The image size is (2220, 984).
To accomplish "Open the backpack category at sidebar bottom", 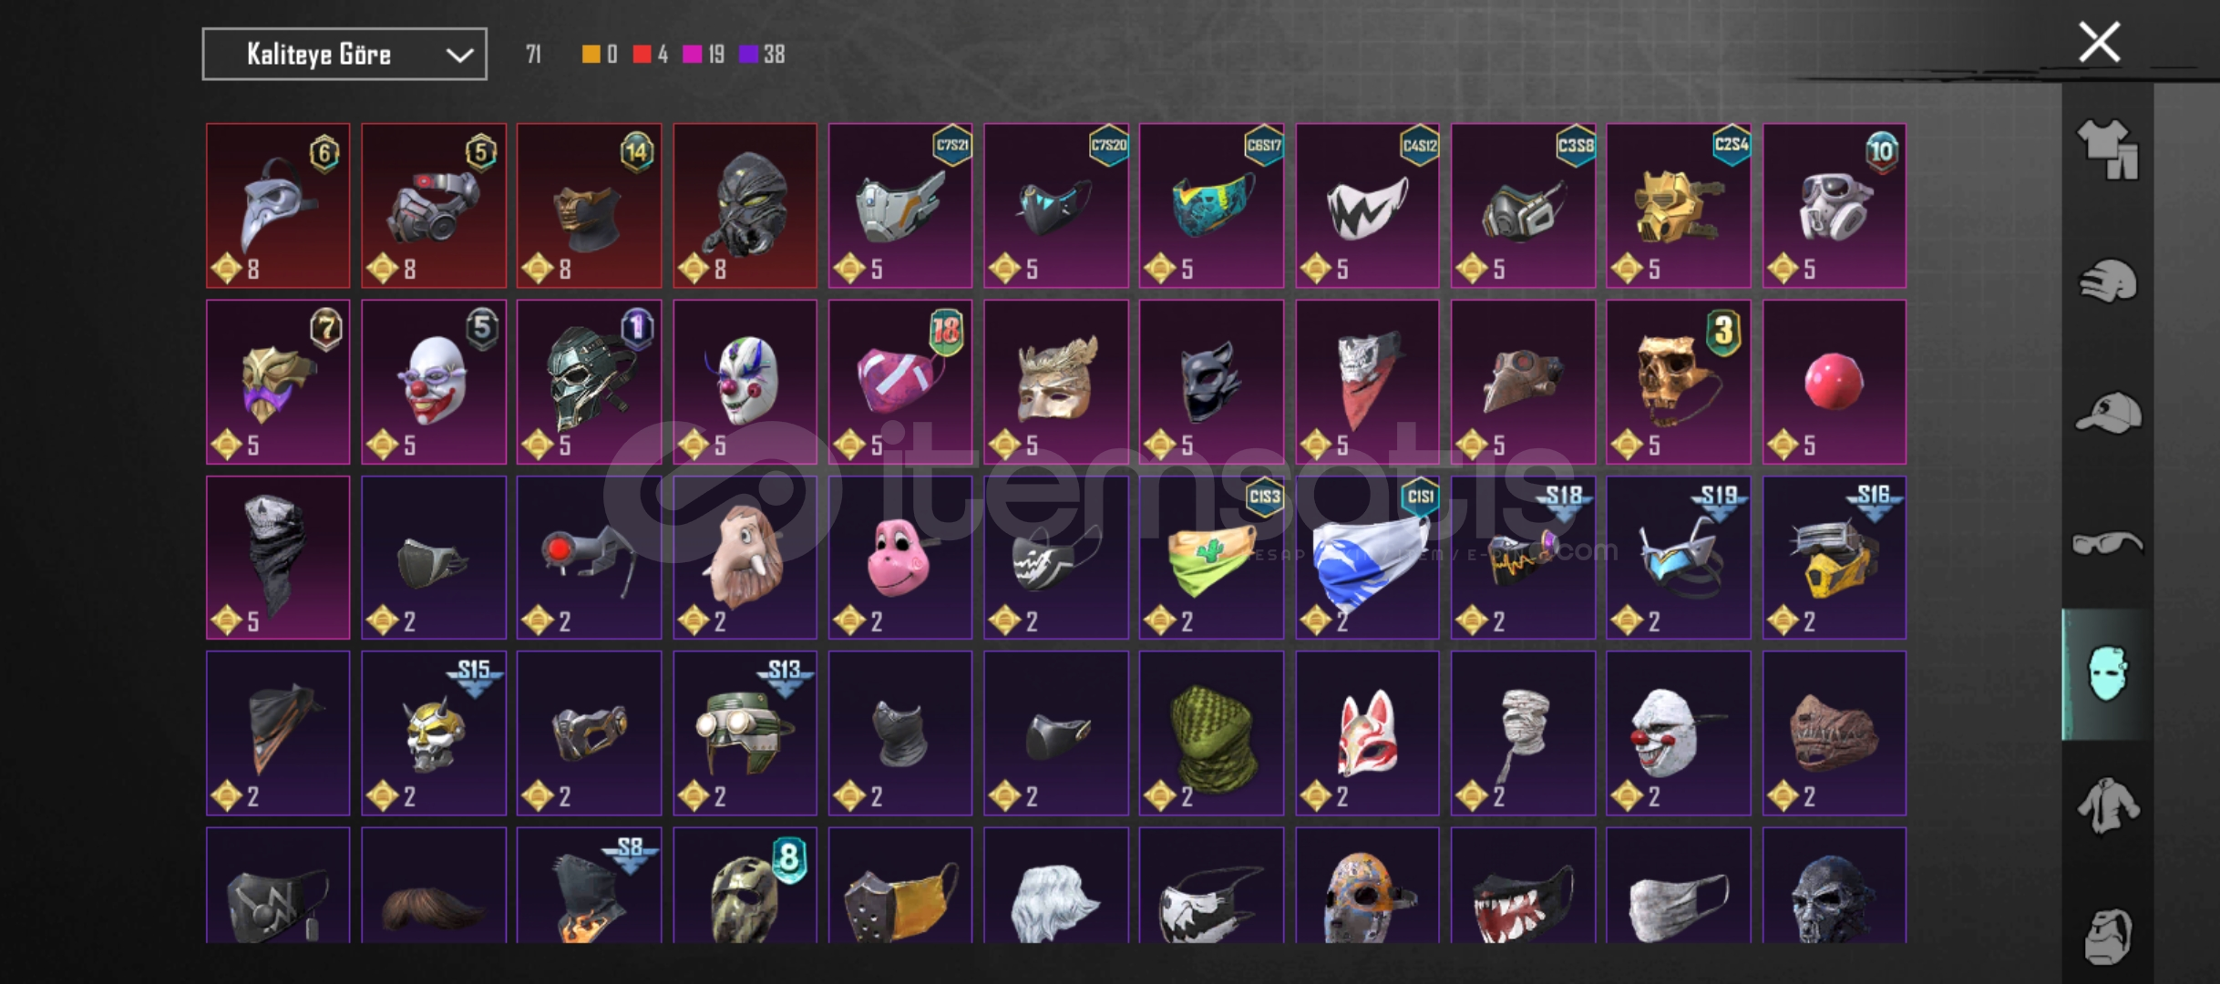I will [x=2107, y=936].
